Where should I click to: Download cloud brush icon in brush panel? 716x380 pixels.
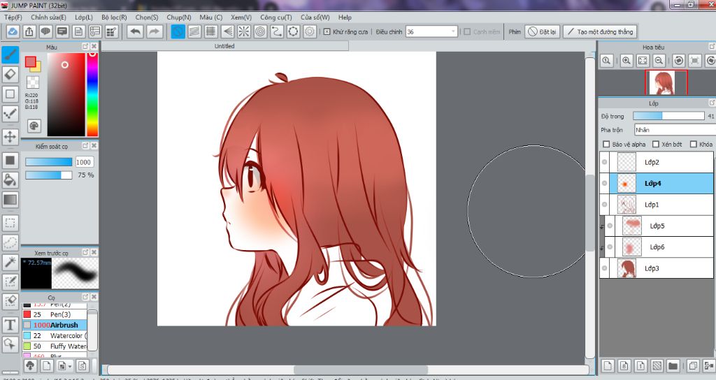point(30,365)
